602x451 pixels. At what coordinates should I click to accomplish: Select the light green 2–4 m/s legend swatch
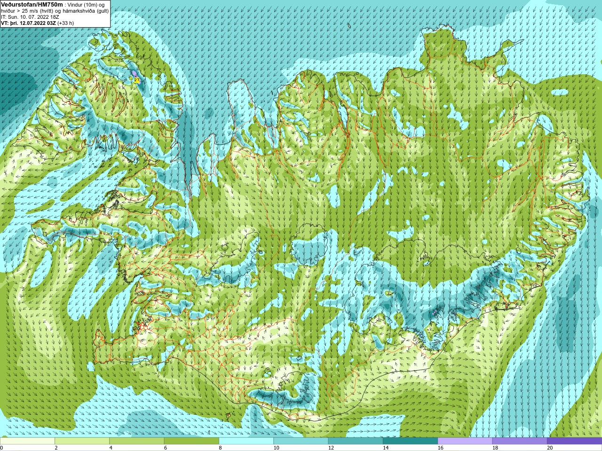click(82, 441)
